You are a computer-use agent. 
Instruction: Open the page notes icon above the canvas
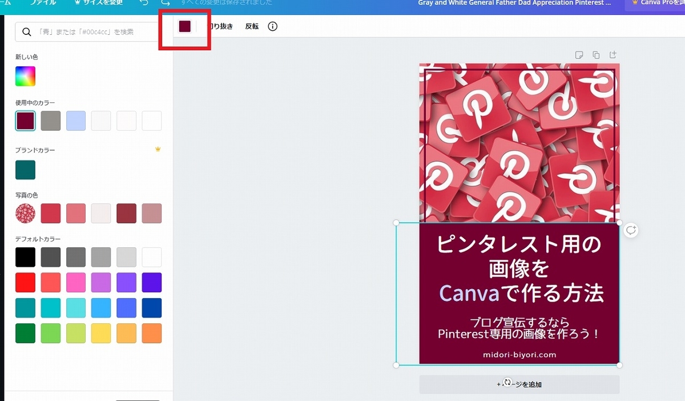579,55
